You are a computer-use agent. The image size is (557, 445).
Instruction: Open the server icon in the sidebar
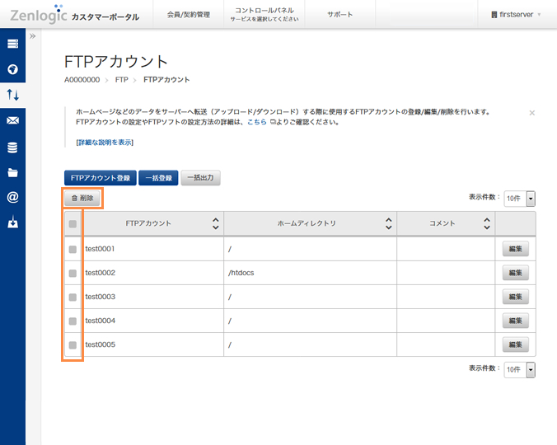point(13,44)
